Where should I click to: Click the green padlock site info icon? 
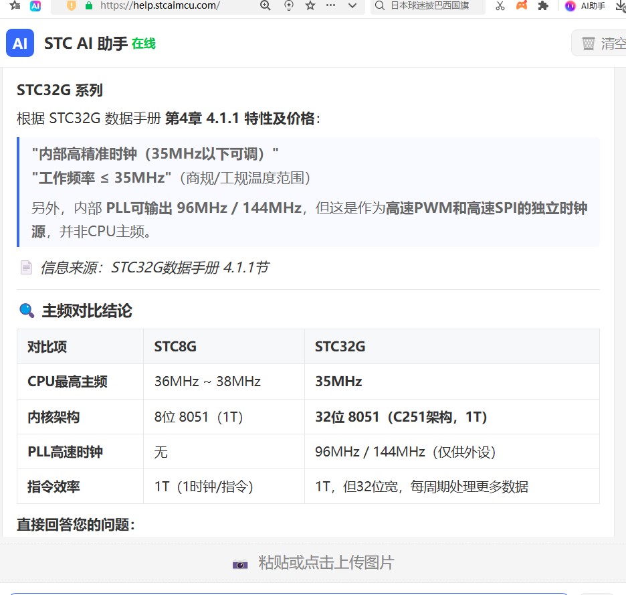pyautogui.click(x=89, y=5)
